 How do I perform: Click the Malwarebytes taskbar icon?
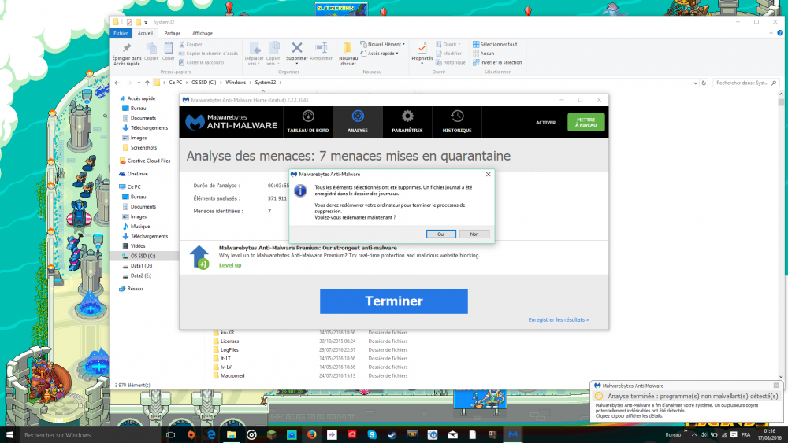click(513, 434)
